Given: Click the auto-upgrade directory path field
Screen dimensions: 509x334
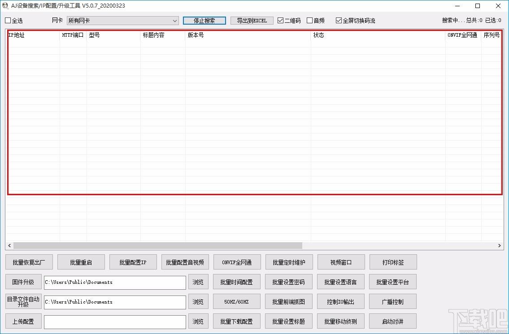Looking at the screenshot, I should coord(115,302).
